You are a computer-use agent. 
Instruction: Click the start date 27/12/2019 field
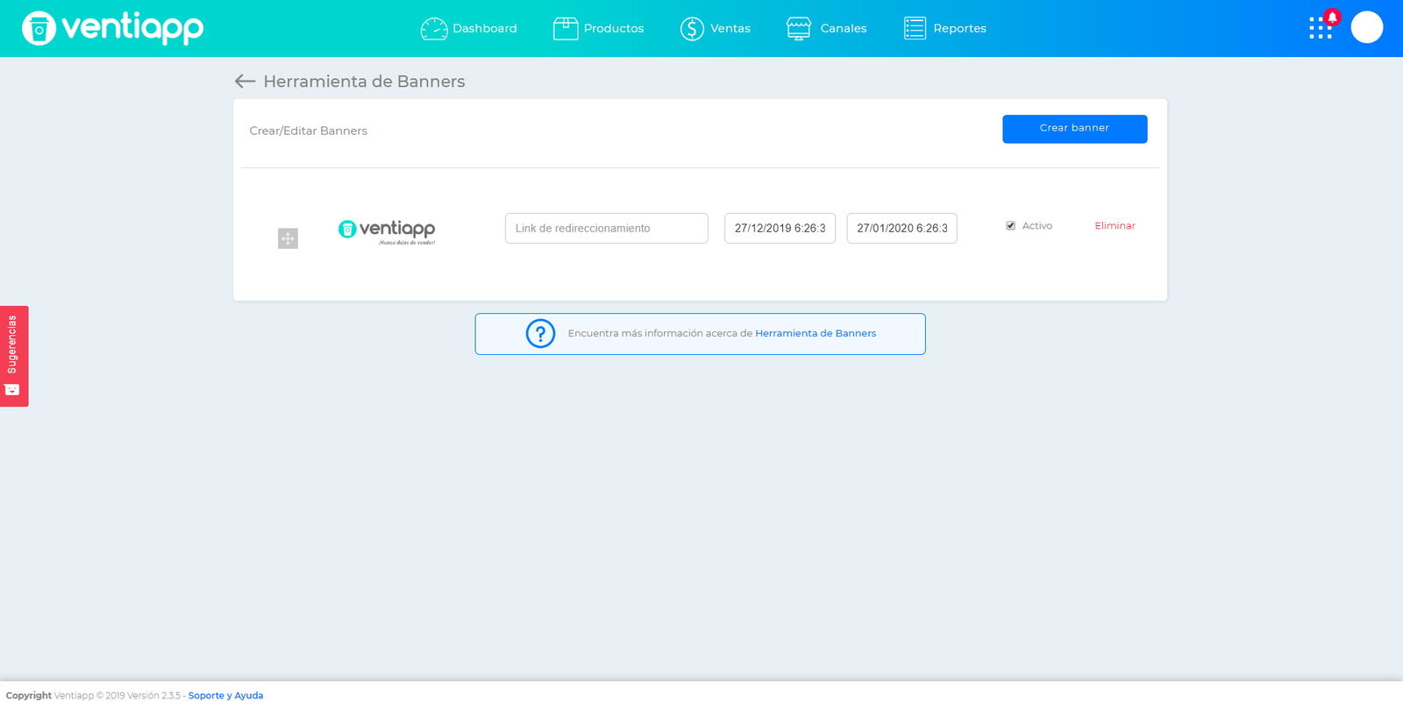[780, 229]
